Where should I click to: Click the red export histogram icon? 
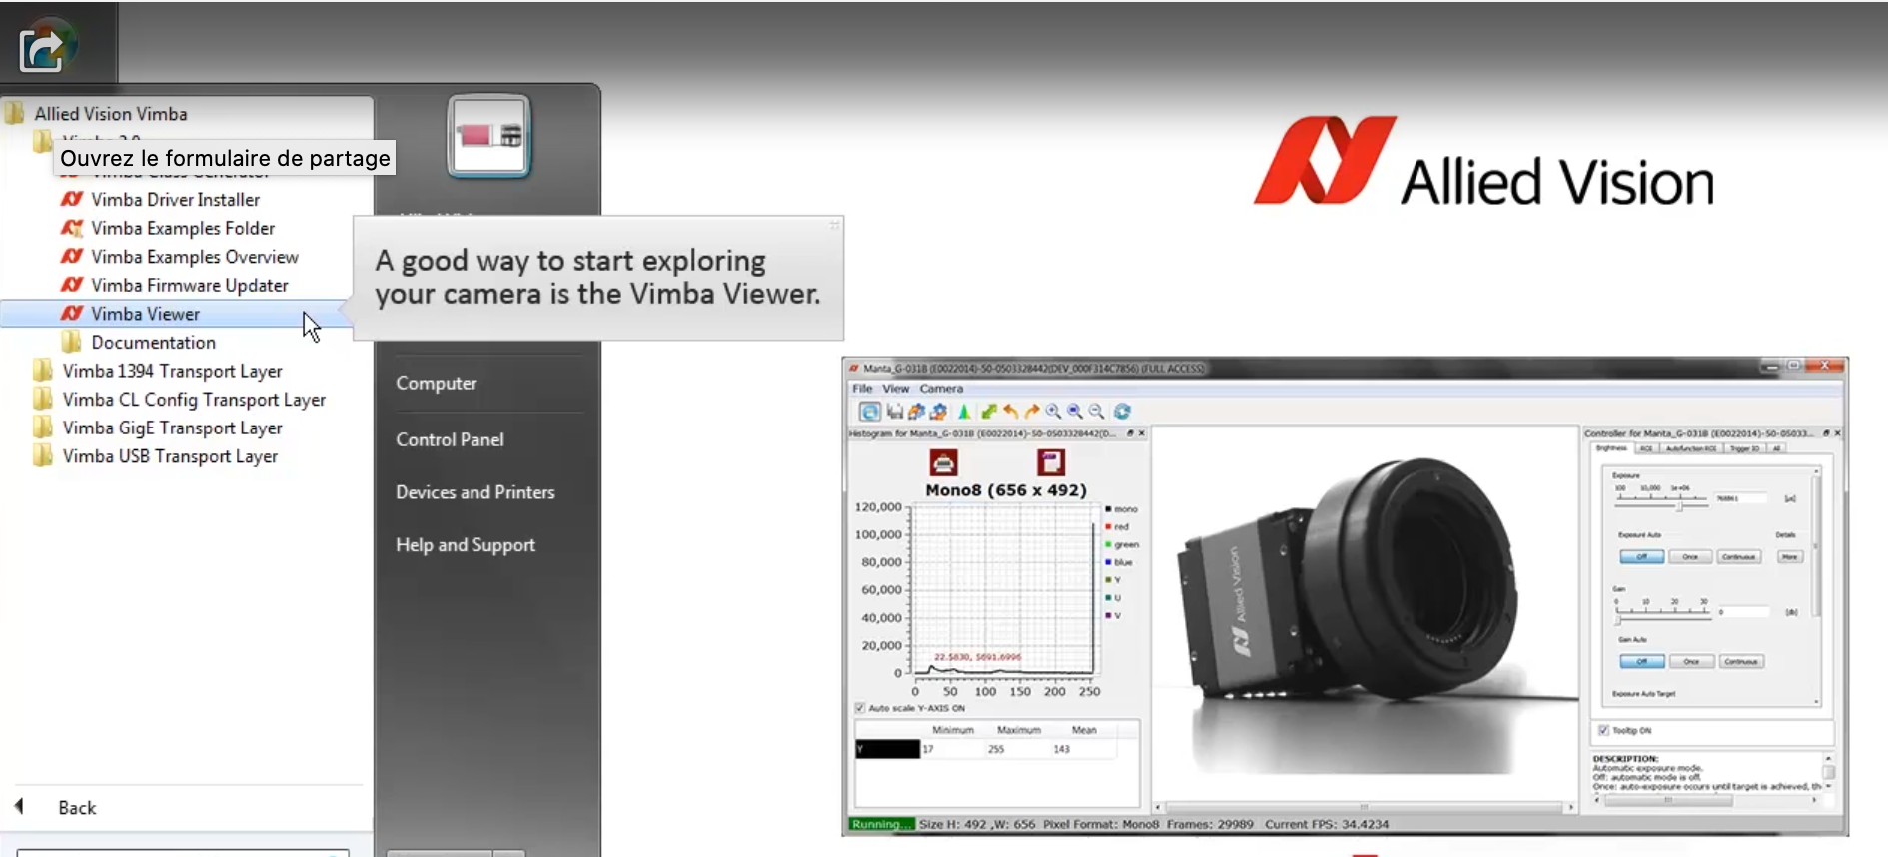pyautogui.click(x=1050, y=462)
